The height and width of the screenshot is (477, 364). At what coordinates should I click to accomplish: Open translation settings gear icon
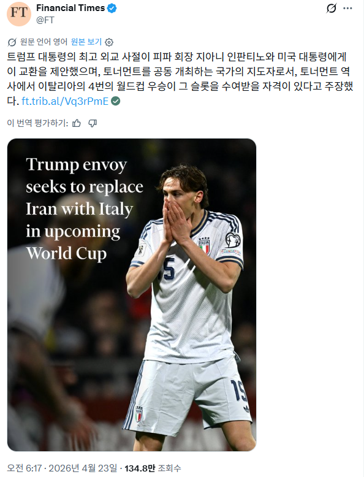pos(109,42)
